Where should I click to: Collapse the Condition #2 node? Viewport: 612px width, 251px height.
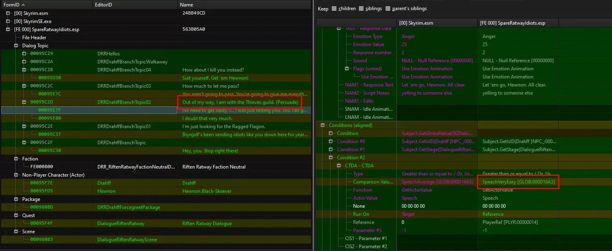(331, 158)
